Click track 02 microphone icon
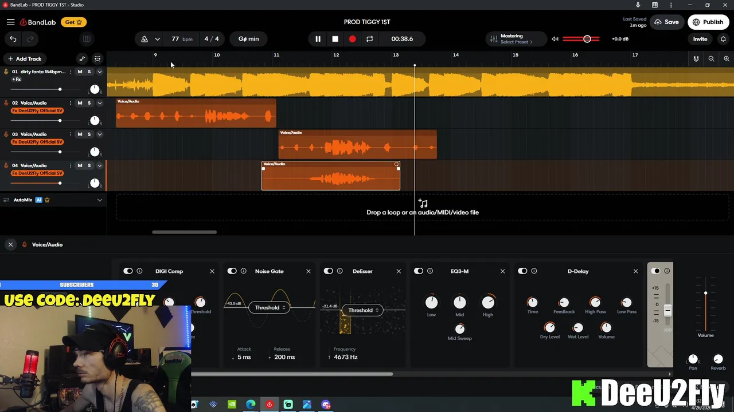Screen dimensions: 734x412 [x=6, y=103]
